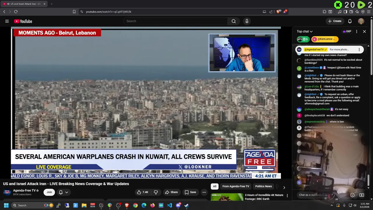Dislike the video
Screen dimensions: 373x210
(156, 192)
